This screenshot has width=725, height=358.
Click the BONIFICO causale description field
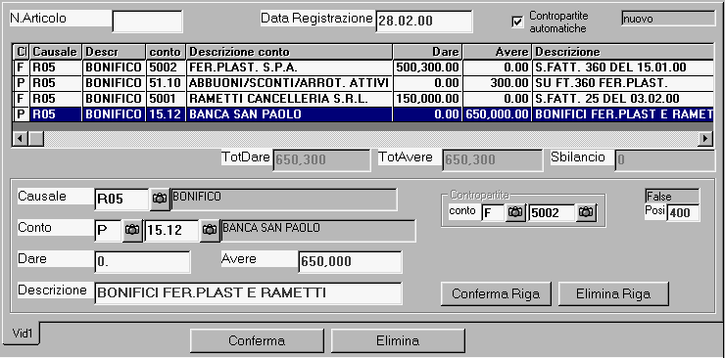coord(283,200)
